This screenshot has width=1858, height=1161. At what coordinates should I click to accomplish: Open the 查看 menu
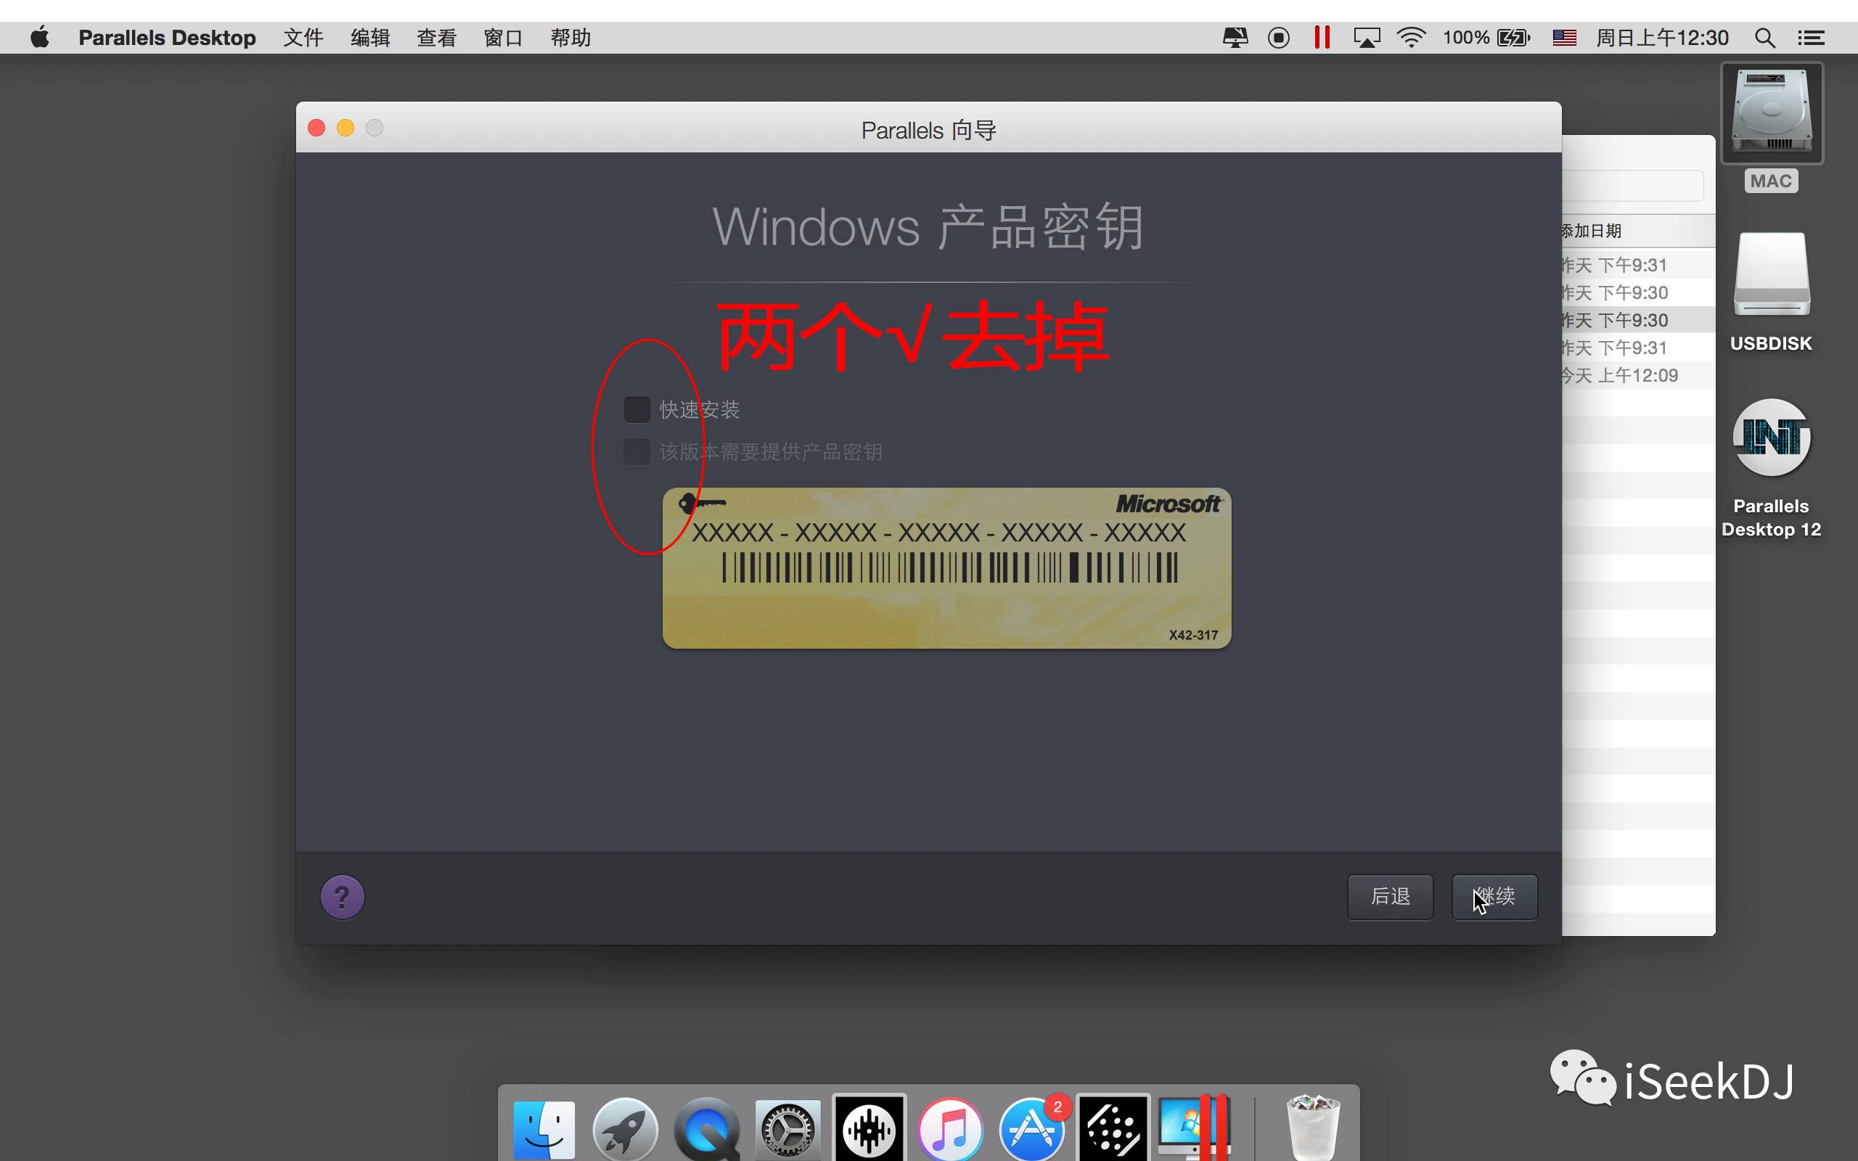(x=436, y=38)
